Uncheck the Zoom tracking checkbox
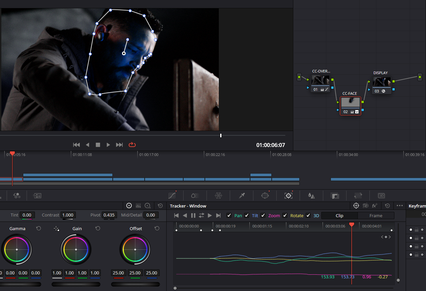The height and width of the screenshot is (291, 426). pyautogui.click(x=263, y=216)
